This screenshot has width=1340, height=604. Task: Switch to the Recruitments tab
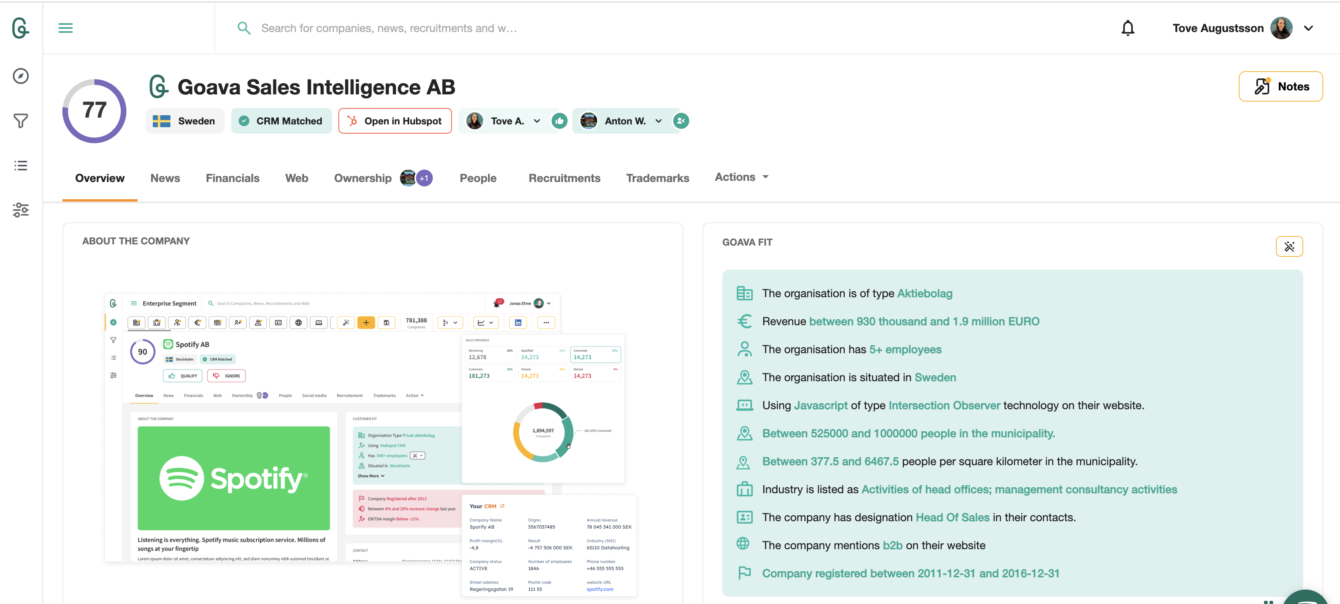[564, 178]
